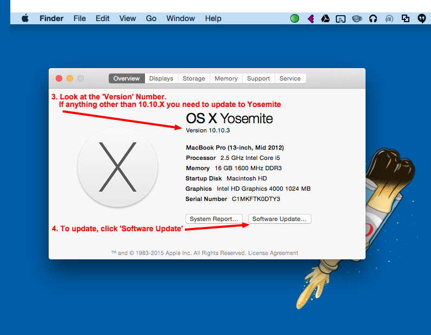
Task: Switch to the Memory tab
Action: coord(226,78)
